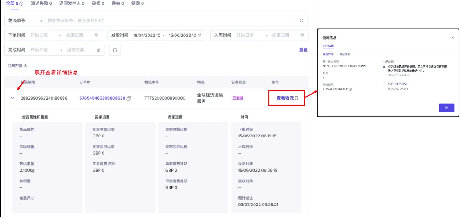Open the calendar picker for 完成时间
Screen dimensions: 461x218
coord(98,50)
